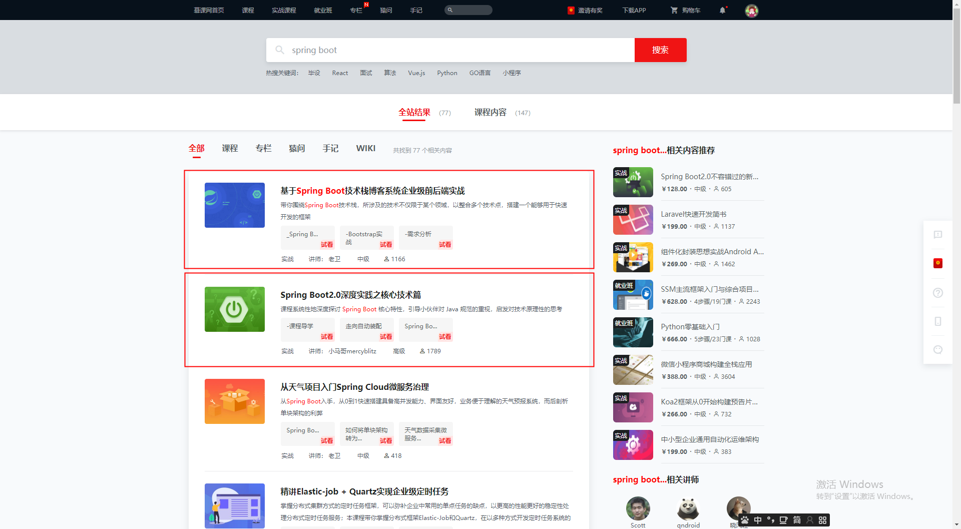Open the Laravel快速开发简书 recommended thumbnail
Screen dimensions: 961x529
(633, 220)
